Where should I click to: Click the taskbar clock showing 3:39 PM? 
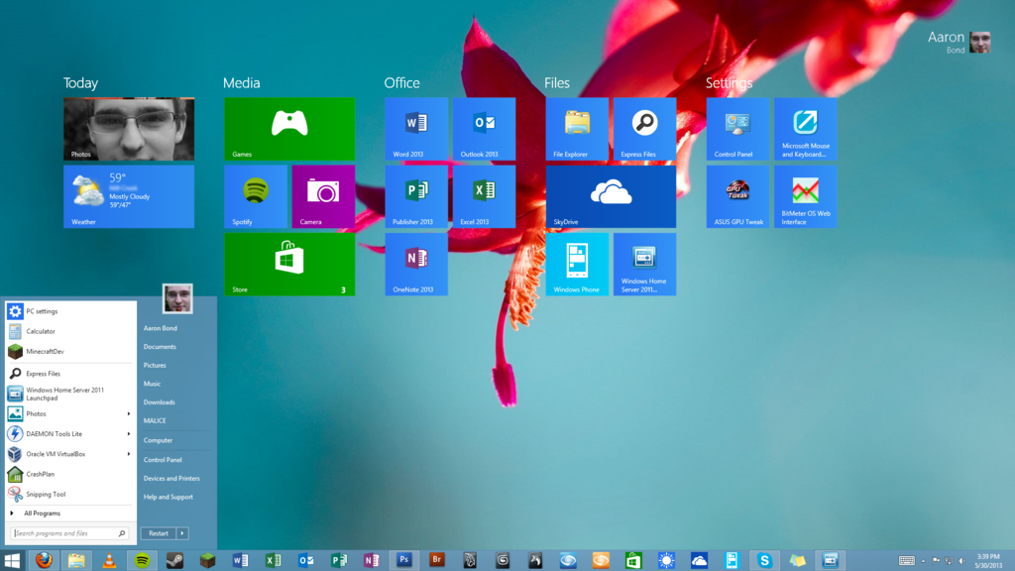(988, 561)
